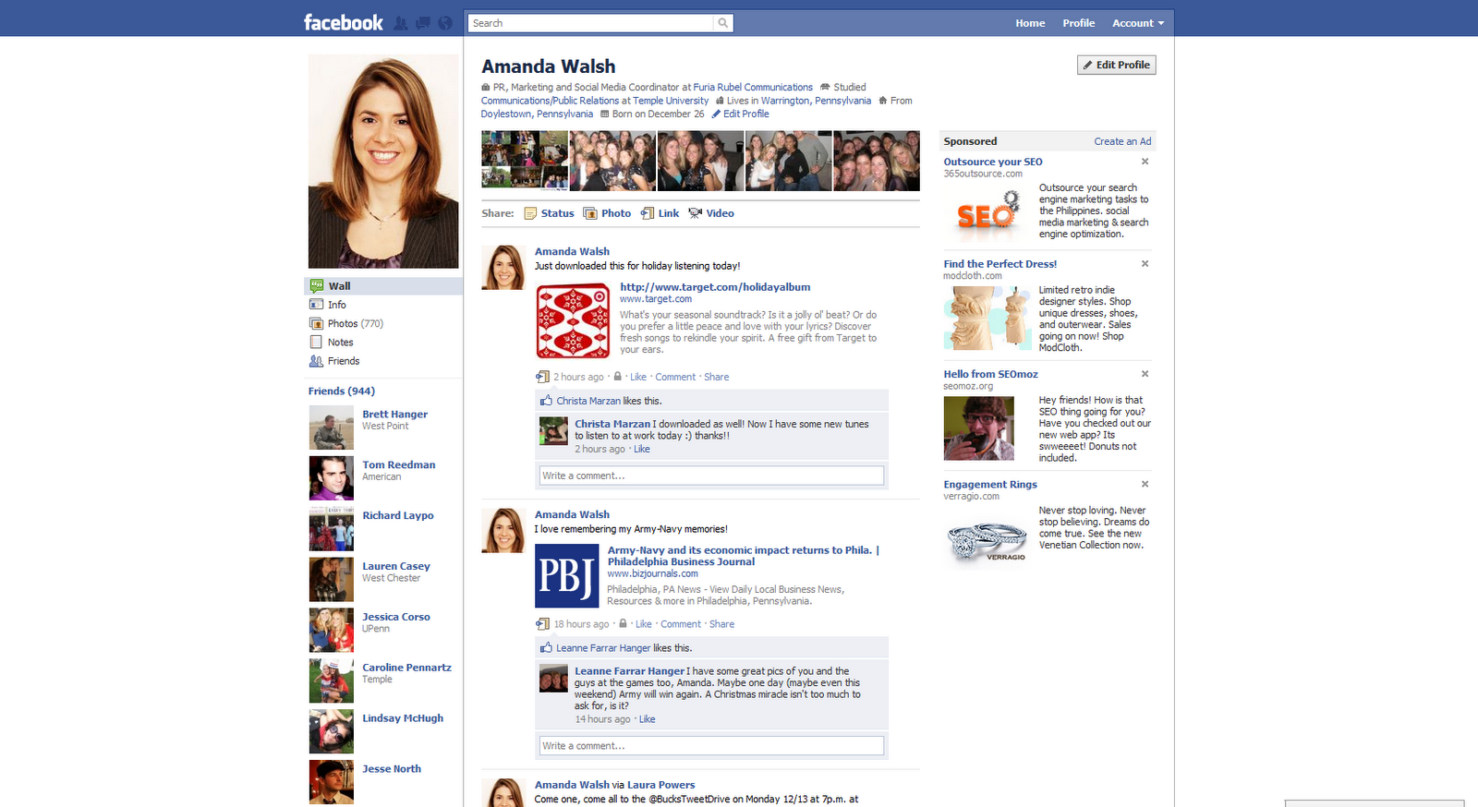Open Lauren Casey's profile
The width and height of the screenshot is (1478, 807).
(x=395, y=566)
